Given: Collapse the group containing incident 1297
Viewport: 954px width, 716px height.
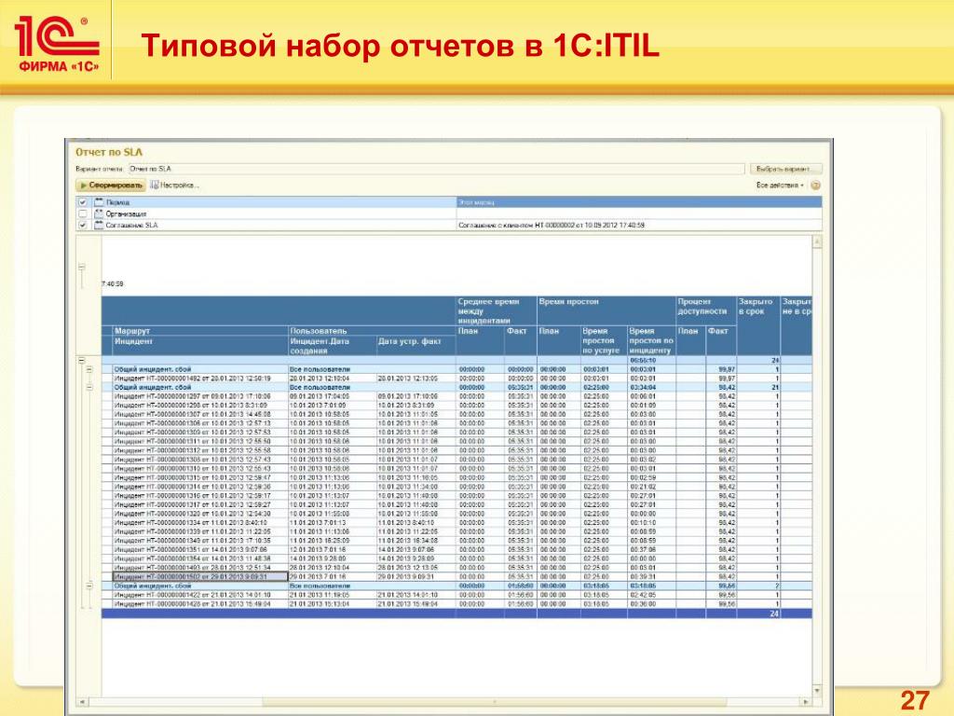Looking at the screenshot, I should pos(89,387).
